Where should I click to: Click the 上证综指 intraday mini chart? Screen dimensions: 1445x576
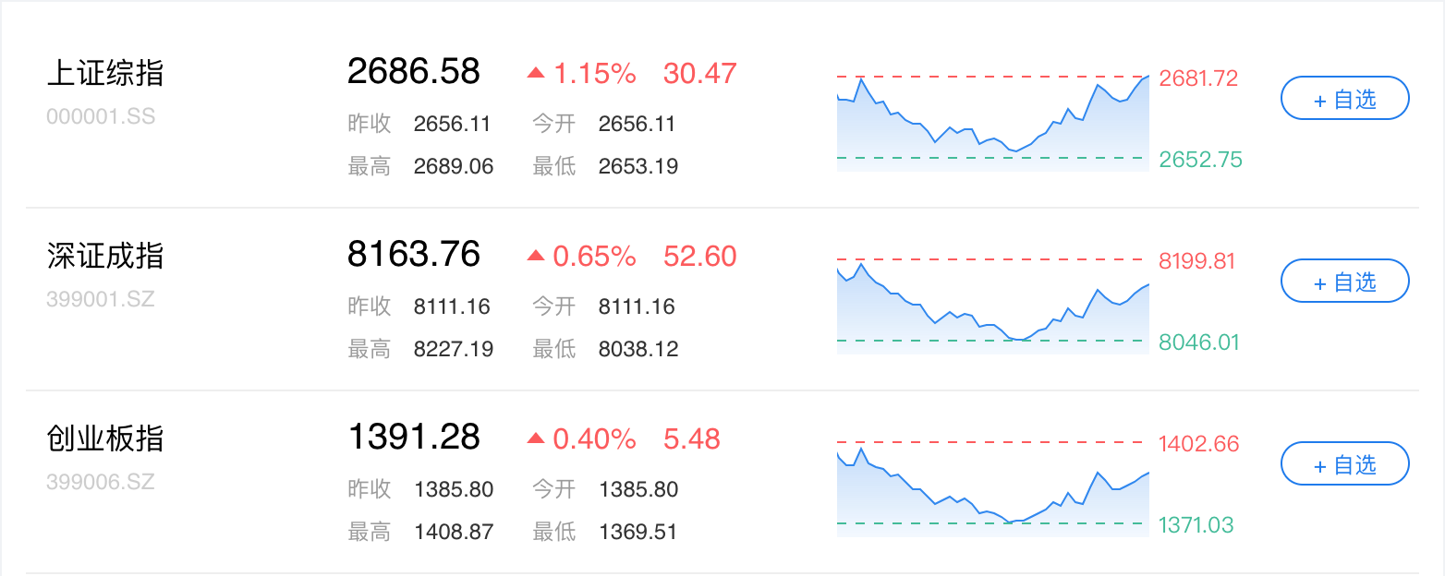click(x=993, y=124)
